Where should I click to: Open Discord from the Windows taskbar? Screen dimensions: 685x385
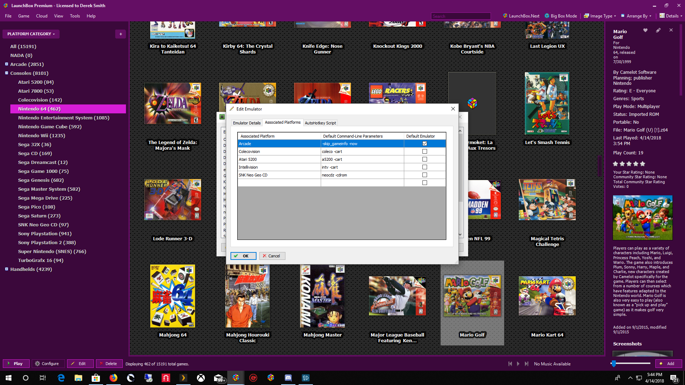288,378
